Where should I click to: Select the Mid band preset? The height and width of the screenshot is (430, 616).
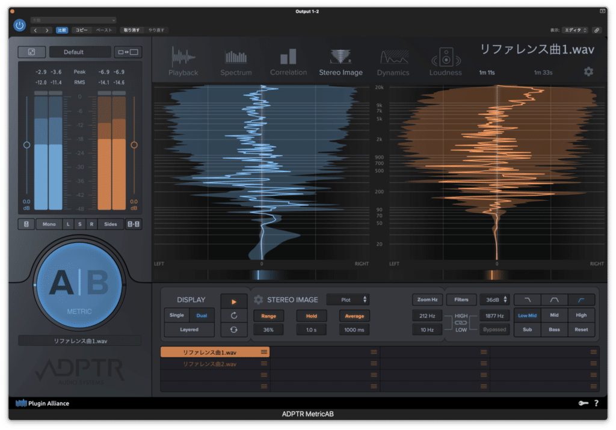[554, 315]
